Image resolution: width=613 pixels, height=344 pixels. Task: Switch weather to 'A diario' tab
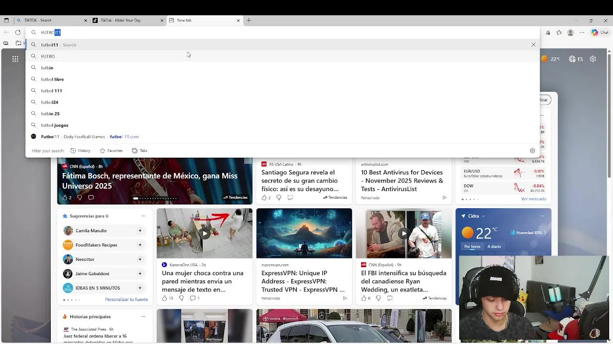pos(494,247)
